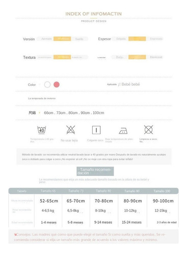Screen dimensions: 187x255
Task: Click the low temperature iron icon
Action: 123,131
